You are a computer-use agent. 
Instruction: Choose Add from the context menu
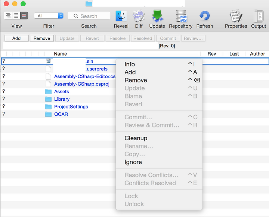tap(159, 72)
